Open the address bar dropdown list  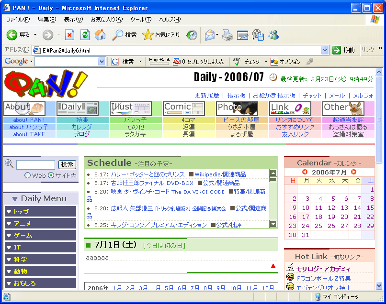point(325,50)
